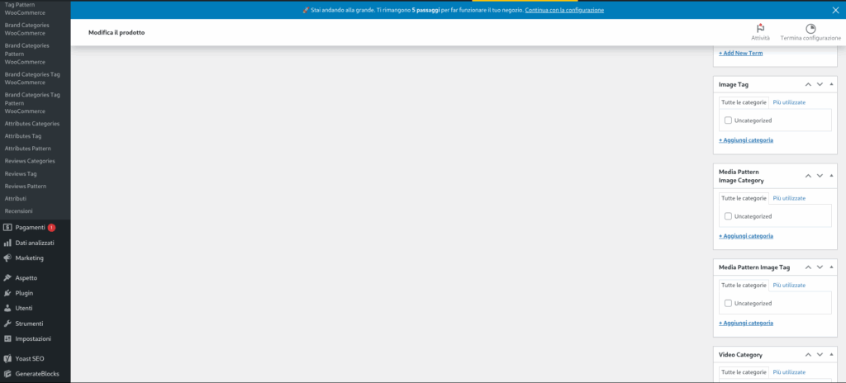Click Aggiungi categoria under Image Tag
This screenshot has height=383, width=846.
[x=746, y=140]
